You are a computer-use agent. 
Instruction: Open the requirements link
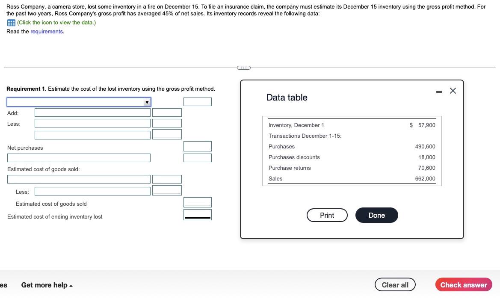pos(47,32)
